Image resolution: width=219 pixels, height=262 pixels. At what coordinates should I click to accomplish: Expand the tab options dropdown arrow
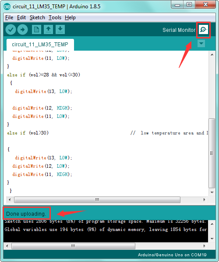coord(201,44)
